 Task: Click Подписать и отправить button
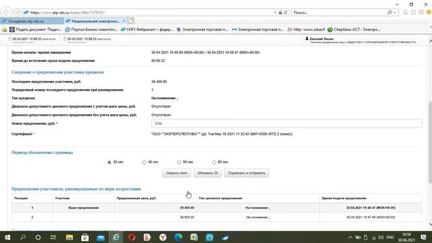[x=246, y=173]
